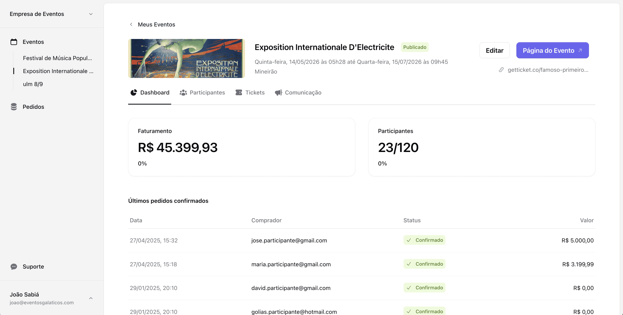The height and width of the screenshot is (315, 623).
Task: Expand the João Sabiá user menu chevron
Action: click(x=91, y=298)
